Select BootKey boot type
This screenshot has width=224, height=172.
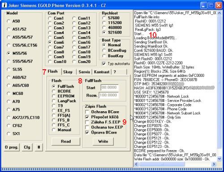(x=104, y=56)
